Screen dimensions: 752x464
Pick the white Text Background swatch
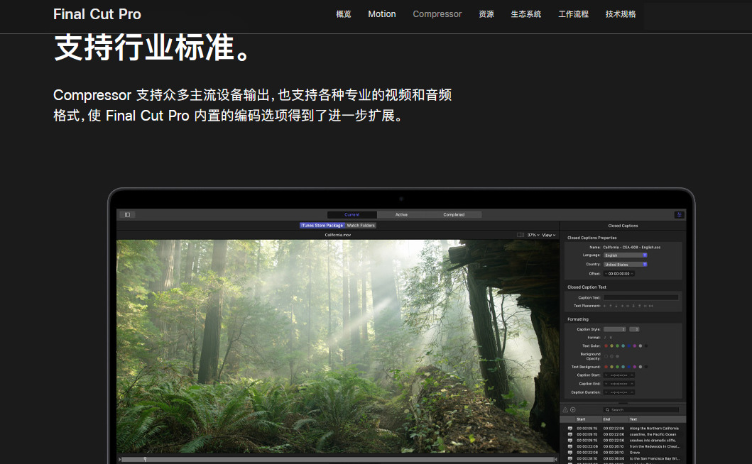pos(641,368)
